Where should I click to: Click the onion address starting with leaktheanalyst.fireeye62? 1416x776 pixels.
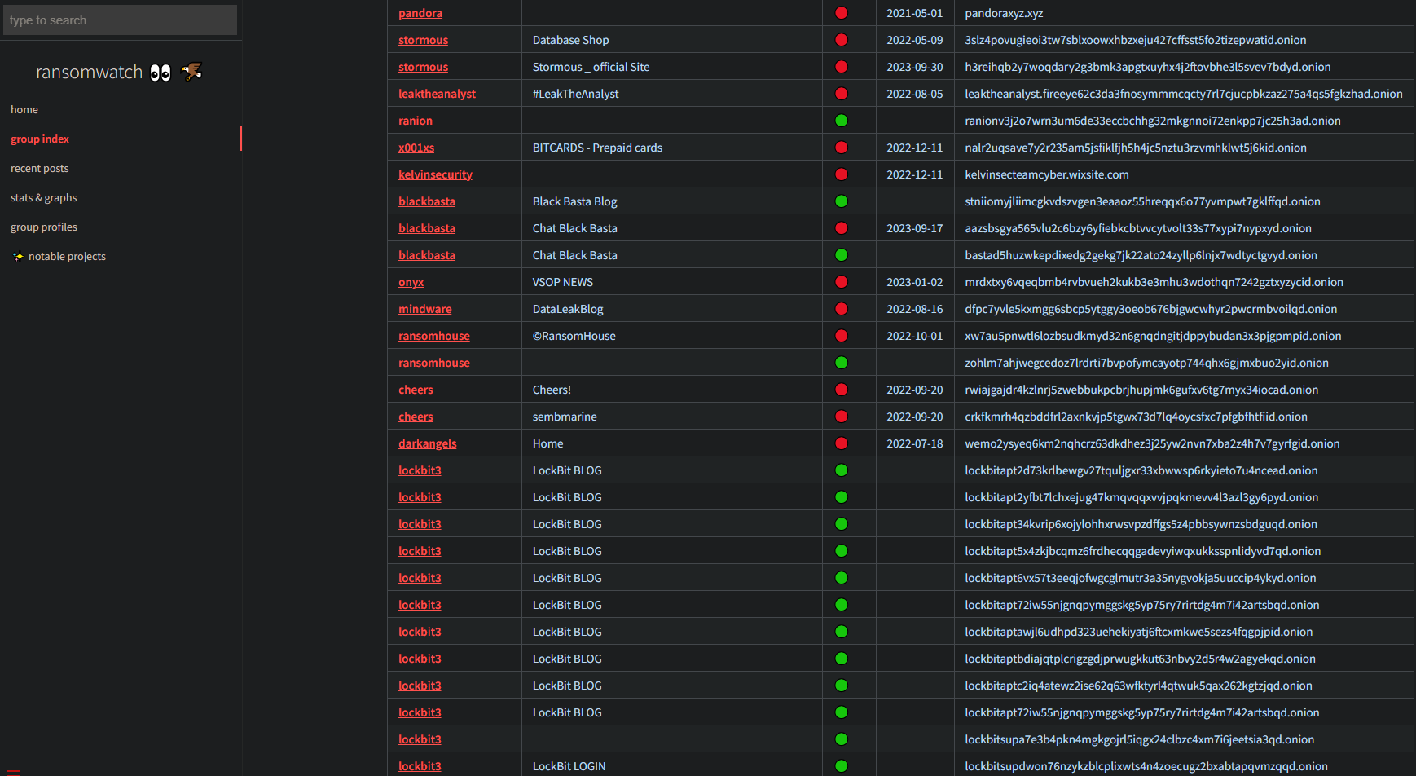tap(1184, 94)
